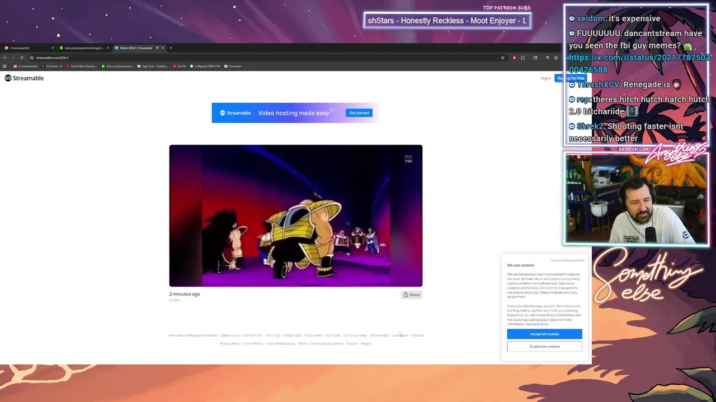Open the Omnichat bookmark
716x402 pixels.
pos(232,66)
